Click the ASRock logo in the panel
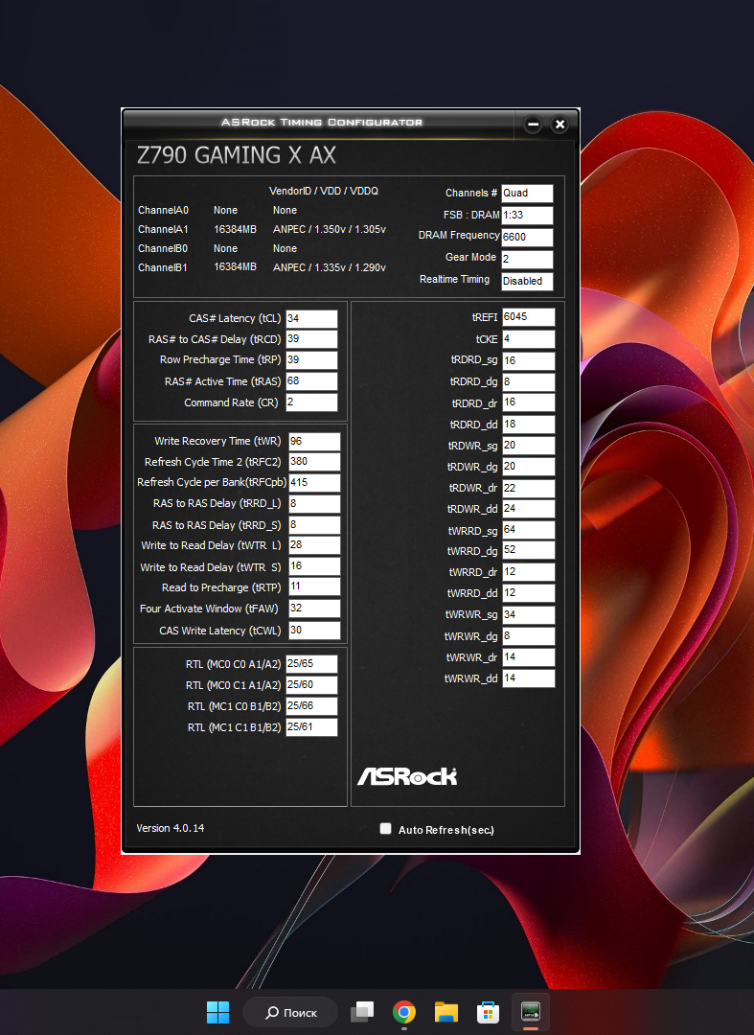Screen dimensions: 754x1035 tap(407, 776)
